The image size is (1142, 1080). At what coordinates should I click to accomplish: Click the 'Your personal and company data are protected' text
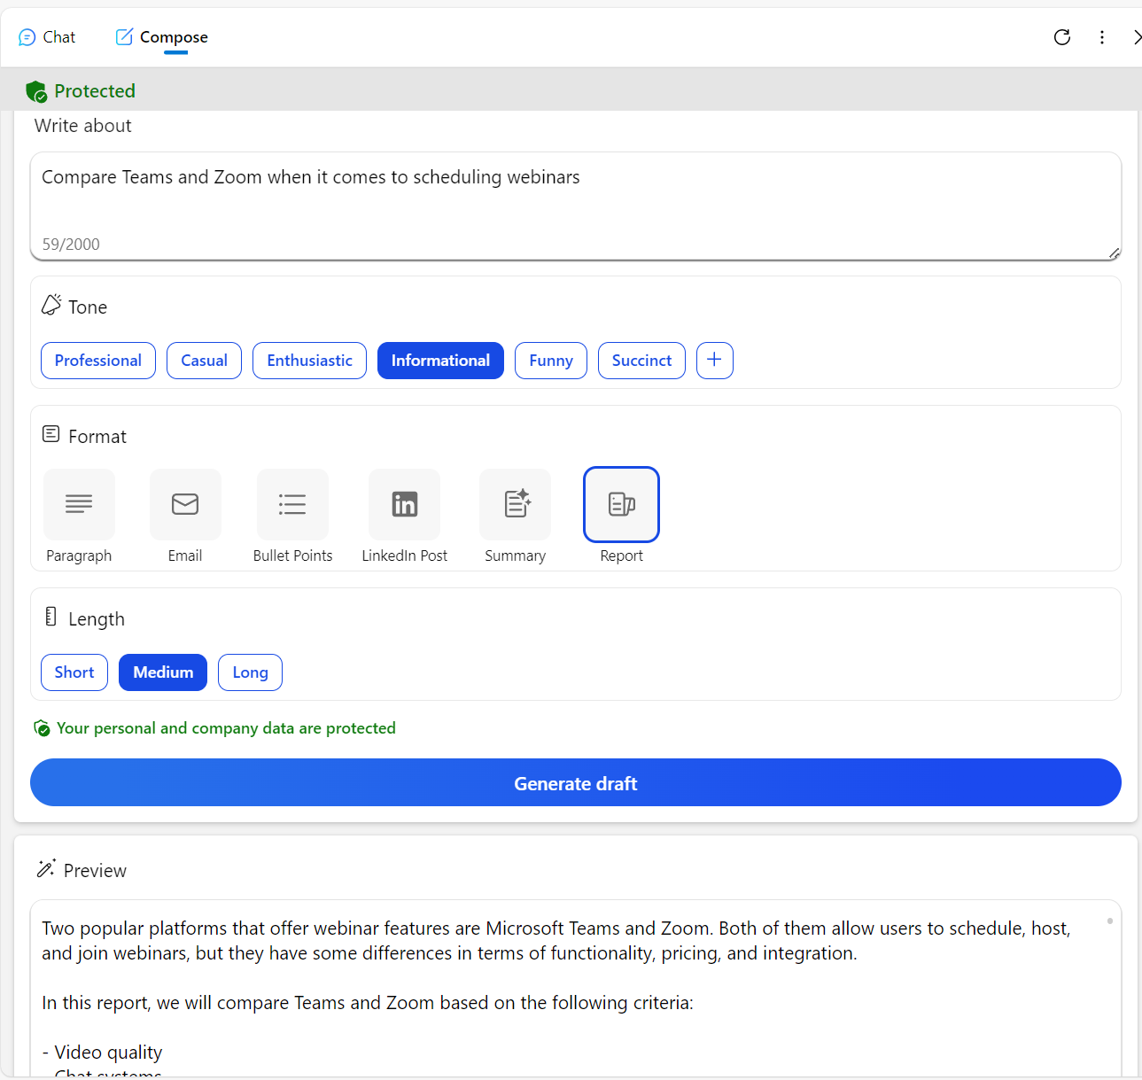pyautogui.click(x=226, y=728)
